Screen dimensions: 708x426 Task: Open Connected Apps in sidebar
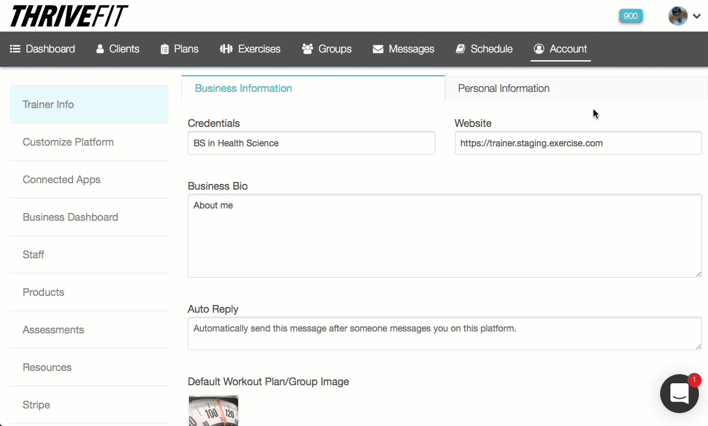pyautogui.click(x=89, y=179)
